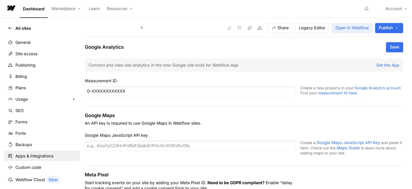Screen dimensions: 412x189
Task: Open the site via arrow icon
Action: click(141, 28)
